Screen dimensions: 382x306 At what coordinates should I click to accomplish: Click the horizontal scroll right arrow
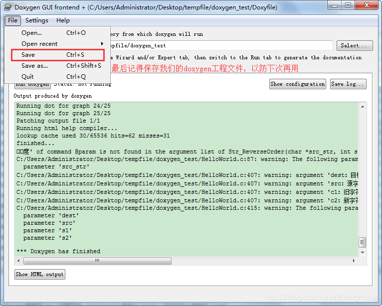pos(354,261)
